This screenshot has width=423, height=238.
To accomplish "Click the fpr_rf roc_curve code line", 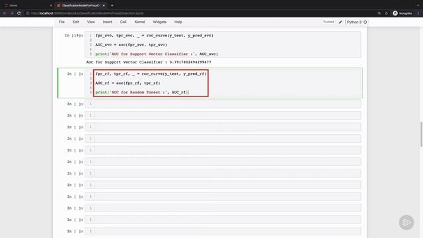I will click(151, 73).
